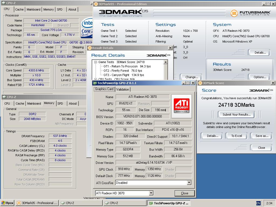Click the 3DMark05 logo in the Score window
This screenshot has height=207, width=276.
coord(261,90)
